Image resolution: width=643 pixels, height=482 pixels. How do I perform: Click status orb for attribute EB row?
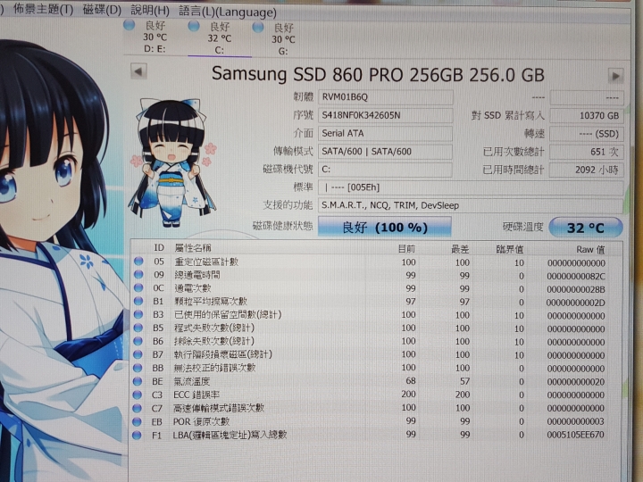[x=137, y=421]
